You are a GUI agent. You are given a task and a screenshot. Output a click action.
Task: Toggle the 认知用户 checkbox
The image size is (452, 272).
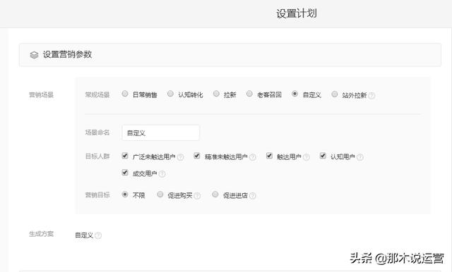323,156
